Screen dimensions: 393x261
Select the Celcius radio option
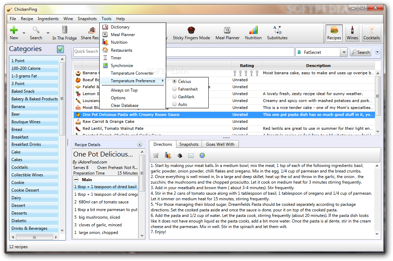174,82
